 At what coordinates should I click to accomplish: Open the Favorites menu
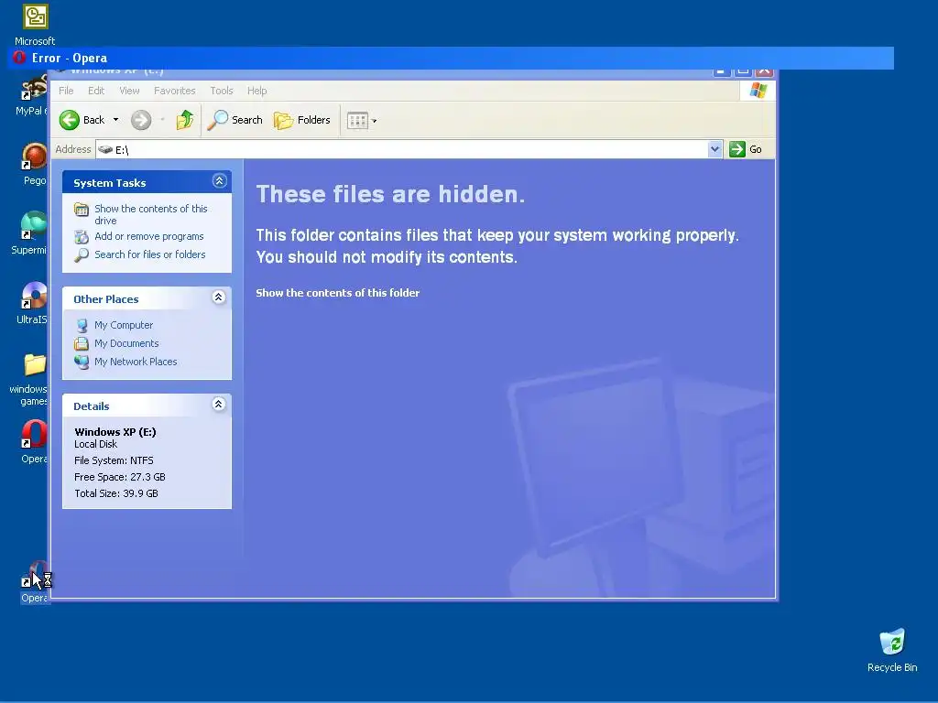175,91
